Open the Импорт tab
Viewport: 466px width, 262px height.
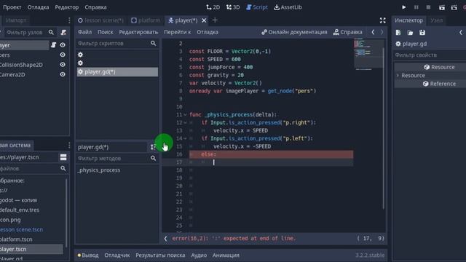click(x=16, y=20)
